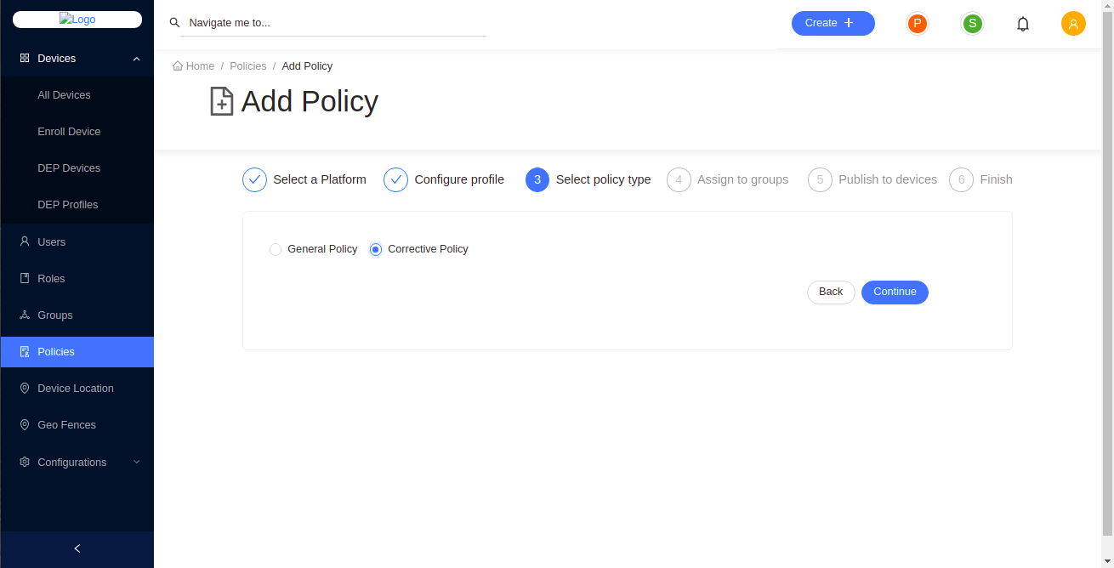This screenshot has height=568, width=1114.
Task: Open the yellow user profile avatar
Action: click(x=1073, y=24)
